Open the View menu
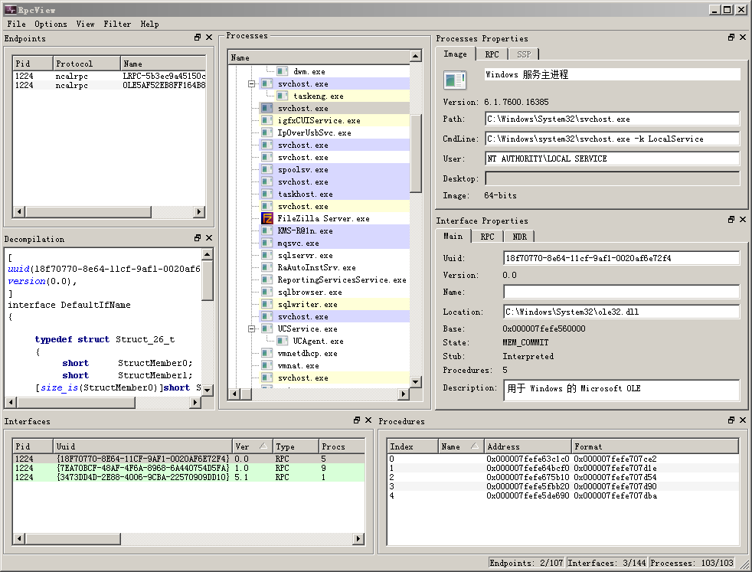 [x=85, y=24]
